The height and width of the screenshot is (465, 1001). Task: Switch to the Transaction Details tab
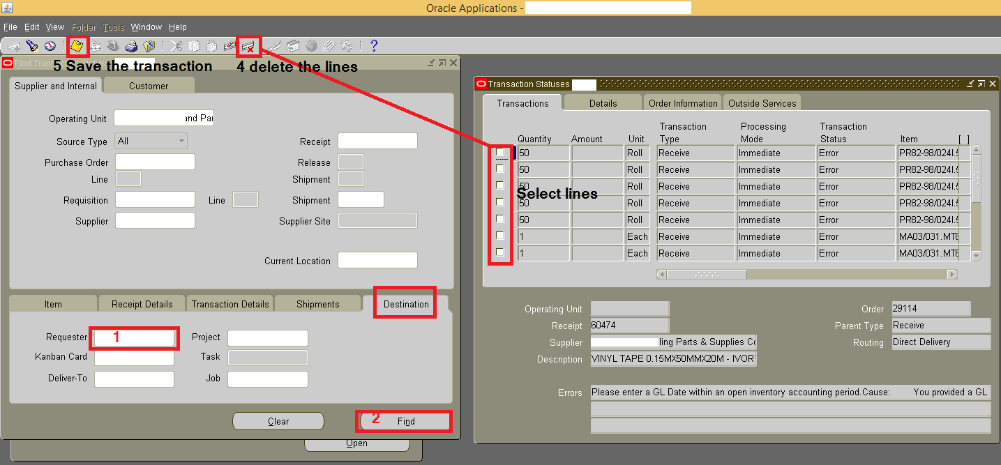230,304
